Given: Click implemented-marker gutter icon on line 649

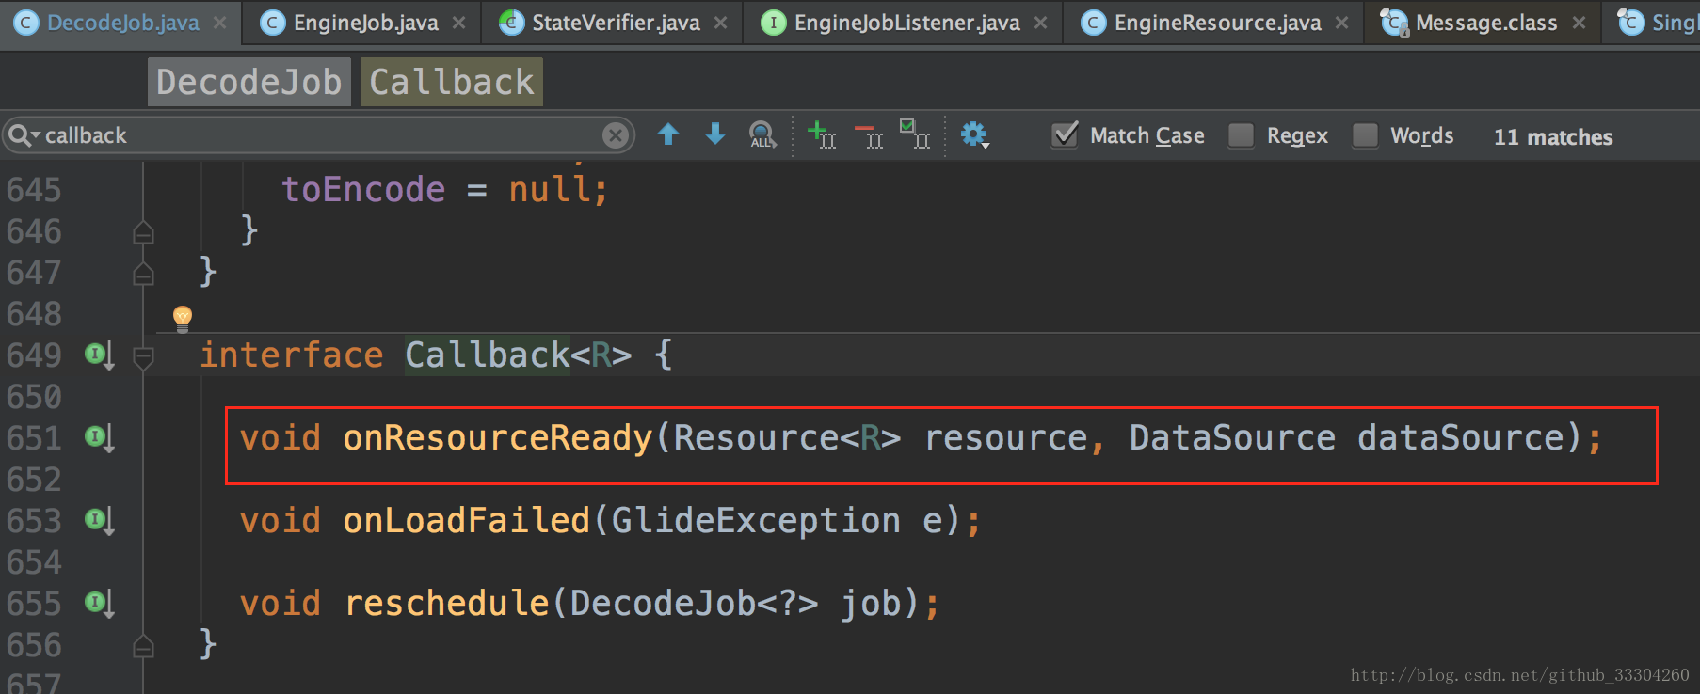Looking at the screenshot, I should click(x=100, y=355).
